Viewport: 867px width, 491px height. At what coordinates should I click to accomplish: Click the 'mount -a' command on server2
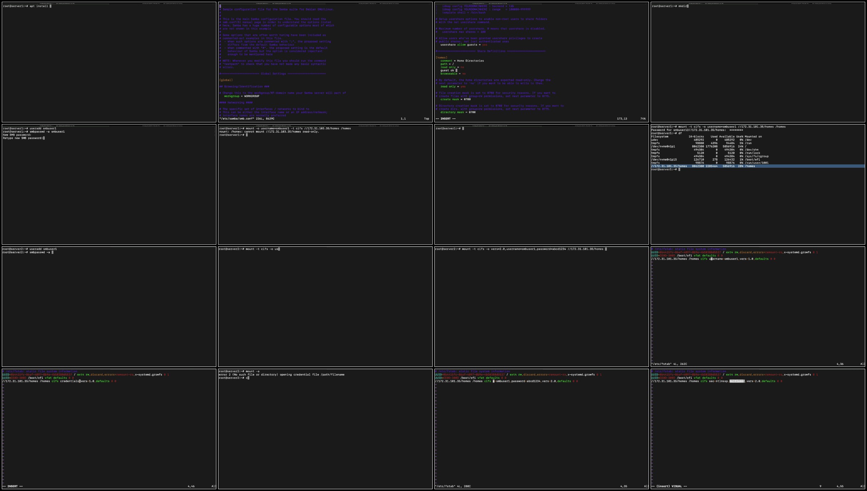[252, 371]
